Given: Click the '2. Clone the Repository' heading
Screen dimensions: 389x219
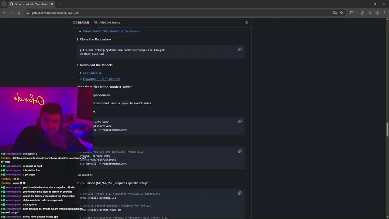Looking at the screenshot, I should click(x=94, y=39).
